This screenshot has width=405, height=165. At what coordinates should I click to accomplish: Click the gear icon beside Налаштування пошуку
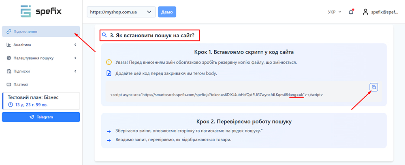pyautogui.click(x=9, y=58)
